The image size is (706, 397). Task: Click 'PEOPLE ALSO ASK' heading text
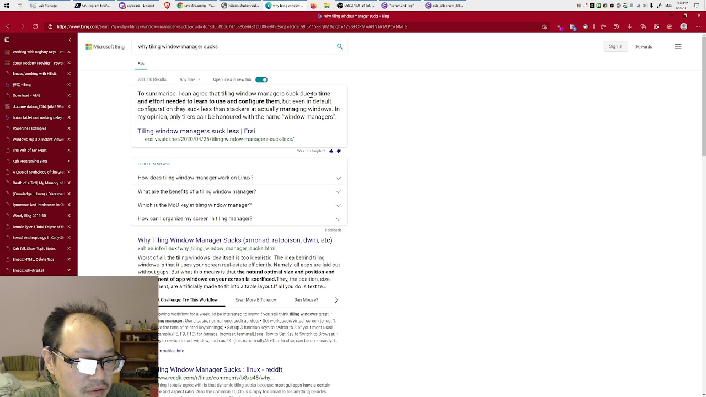(x=154, y=164)
